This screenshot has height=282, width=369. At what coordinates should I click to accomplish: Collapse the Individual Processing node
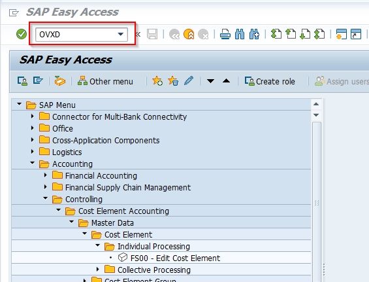[98, 245]
